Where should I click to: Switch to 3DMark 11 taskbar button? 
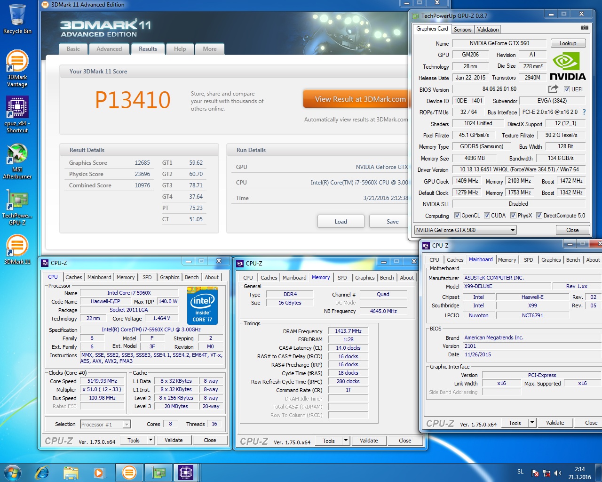pyautogui.click(x=129, y=472)
